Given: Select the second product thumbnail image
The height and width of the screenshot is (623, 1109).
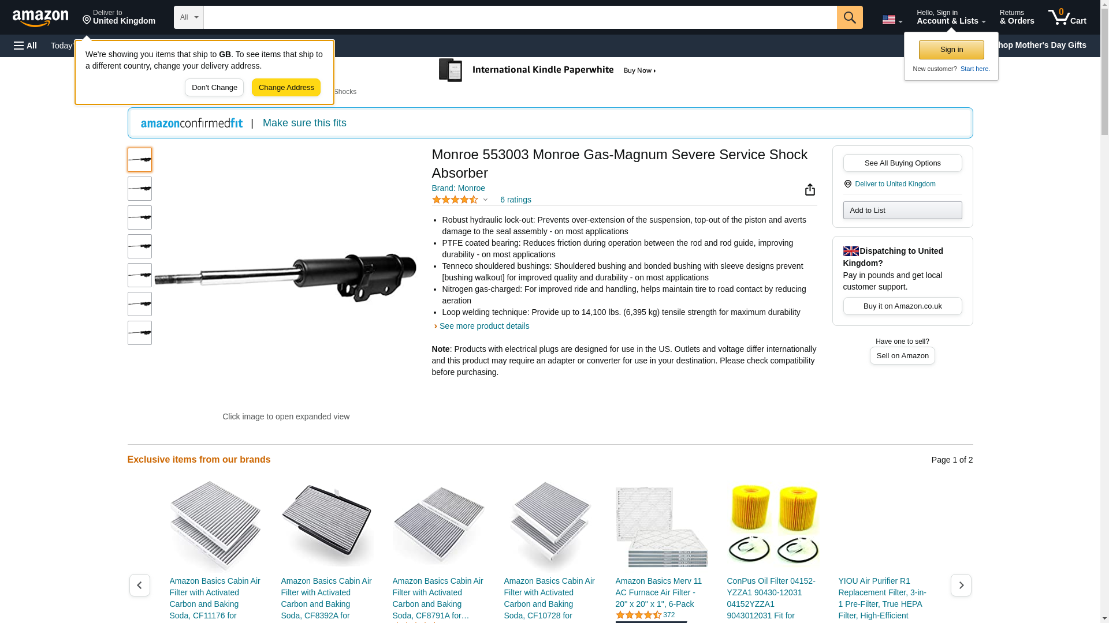Looking at the screenshot, I should point(140,189).
